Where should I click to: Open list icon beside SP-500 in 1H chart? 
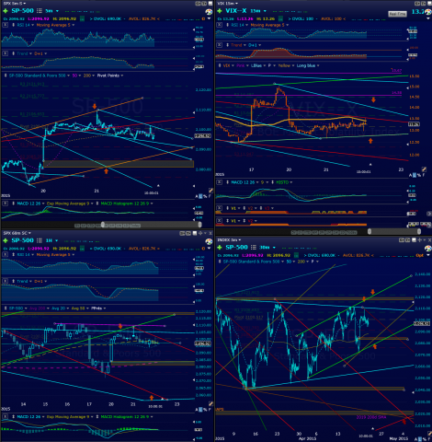click(x=40, y=240)
